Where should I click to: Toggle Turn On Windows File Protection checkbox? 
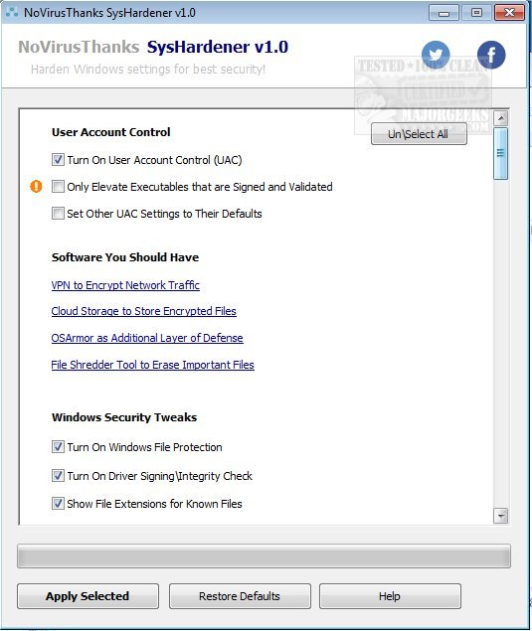(x=58, y=447)
